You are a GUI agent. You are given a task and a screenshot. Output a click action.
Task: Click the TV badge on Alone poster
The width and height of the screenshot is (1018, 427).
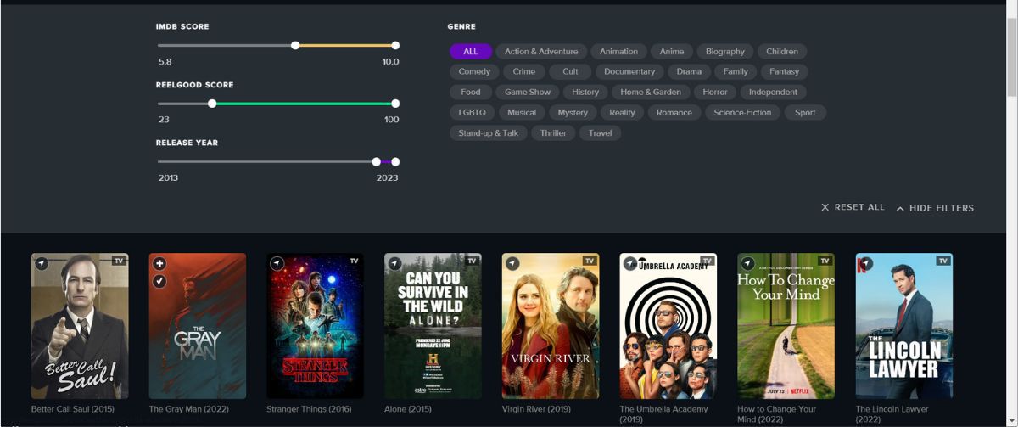(x=472, y=261)
